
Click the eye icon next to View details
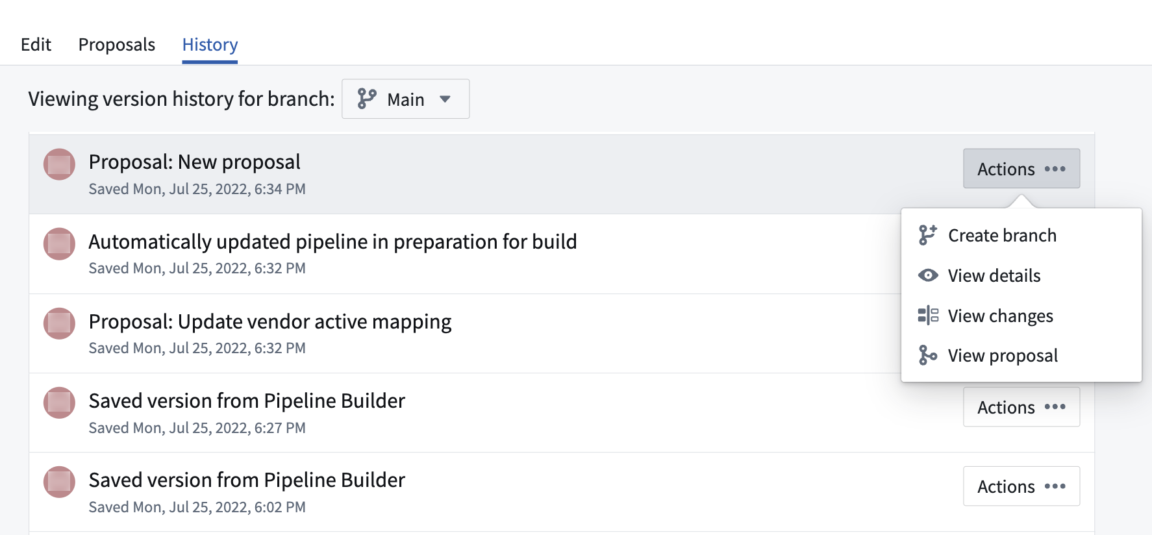pos(927,275)
